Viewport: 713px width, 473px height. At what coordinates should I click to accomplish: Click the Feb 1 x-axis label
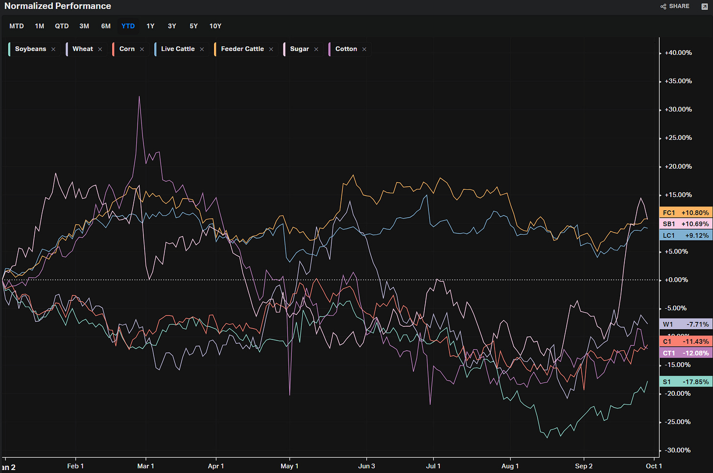(75, 466)
